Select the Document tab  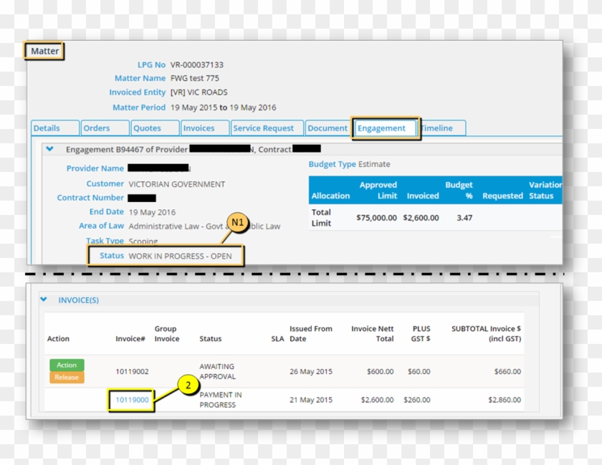pos(327,128)
